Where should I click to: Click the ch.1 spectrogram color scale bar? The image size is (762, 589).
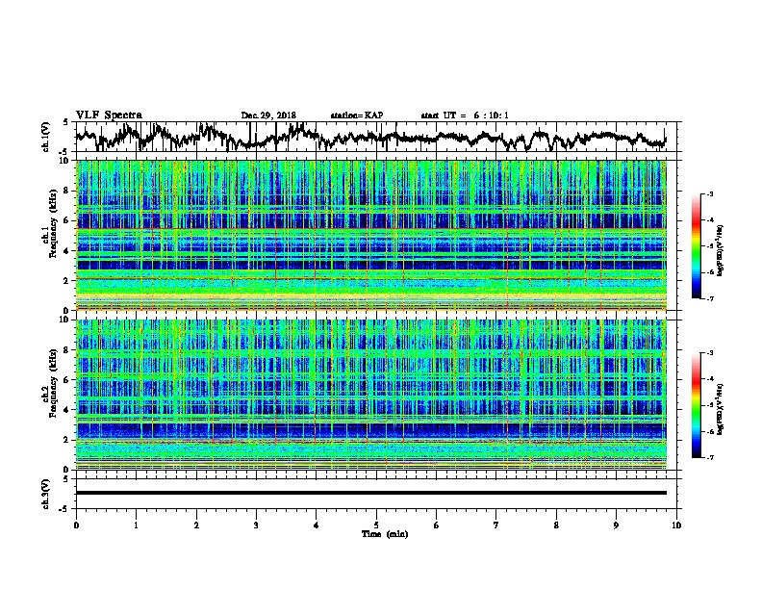click(697, 246)
